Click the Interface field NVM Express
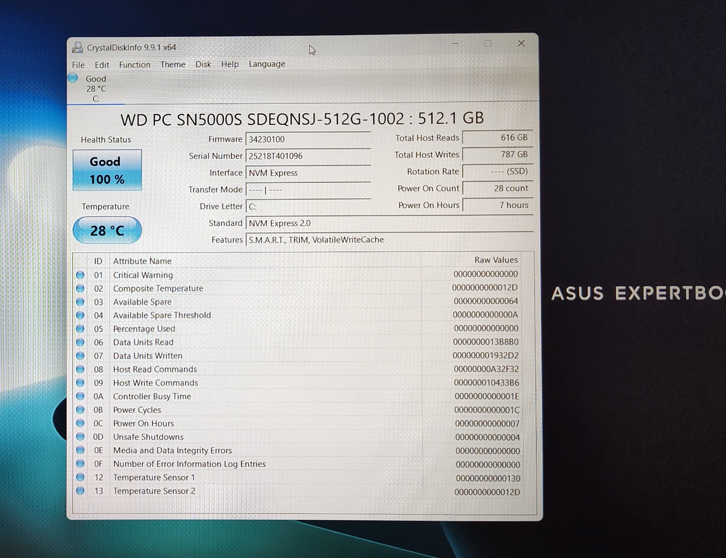Screen dimensions: 726x558 coord(308,173)
